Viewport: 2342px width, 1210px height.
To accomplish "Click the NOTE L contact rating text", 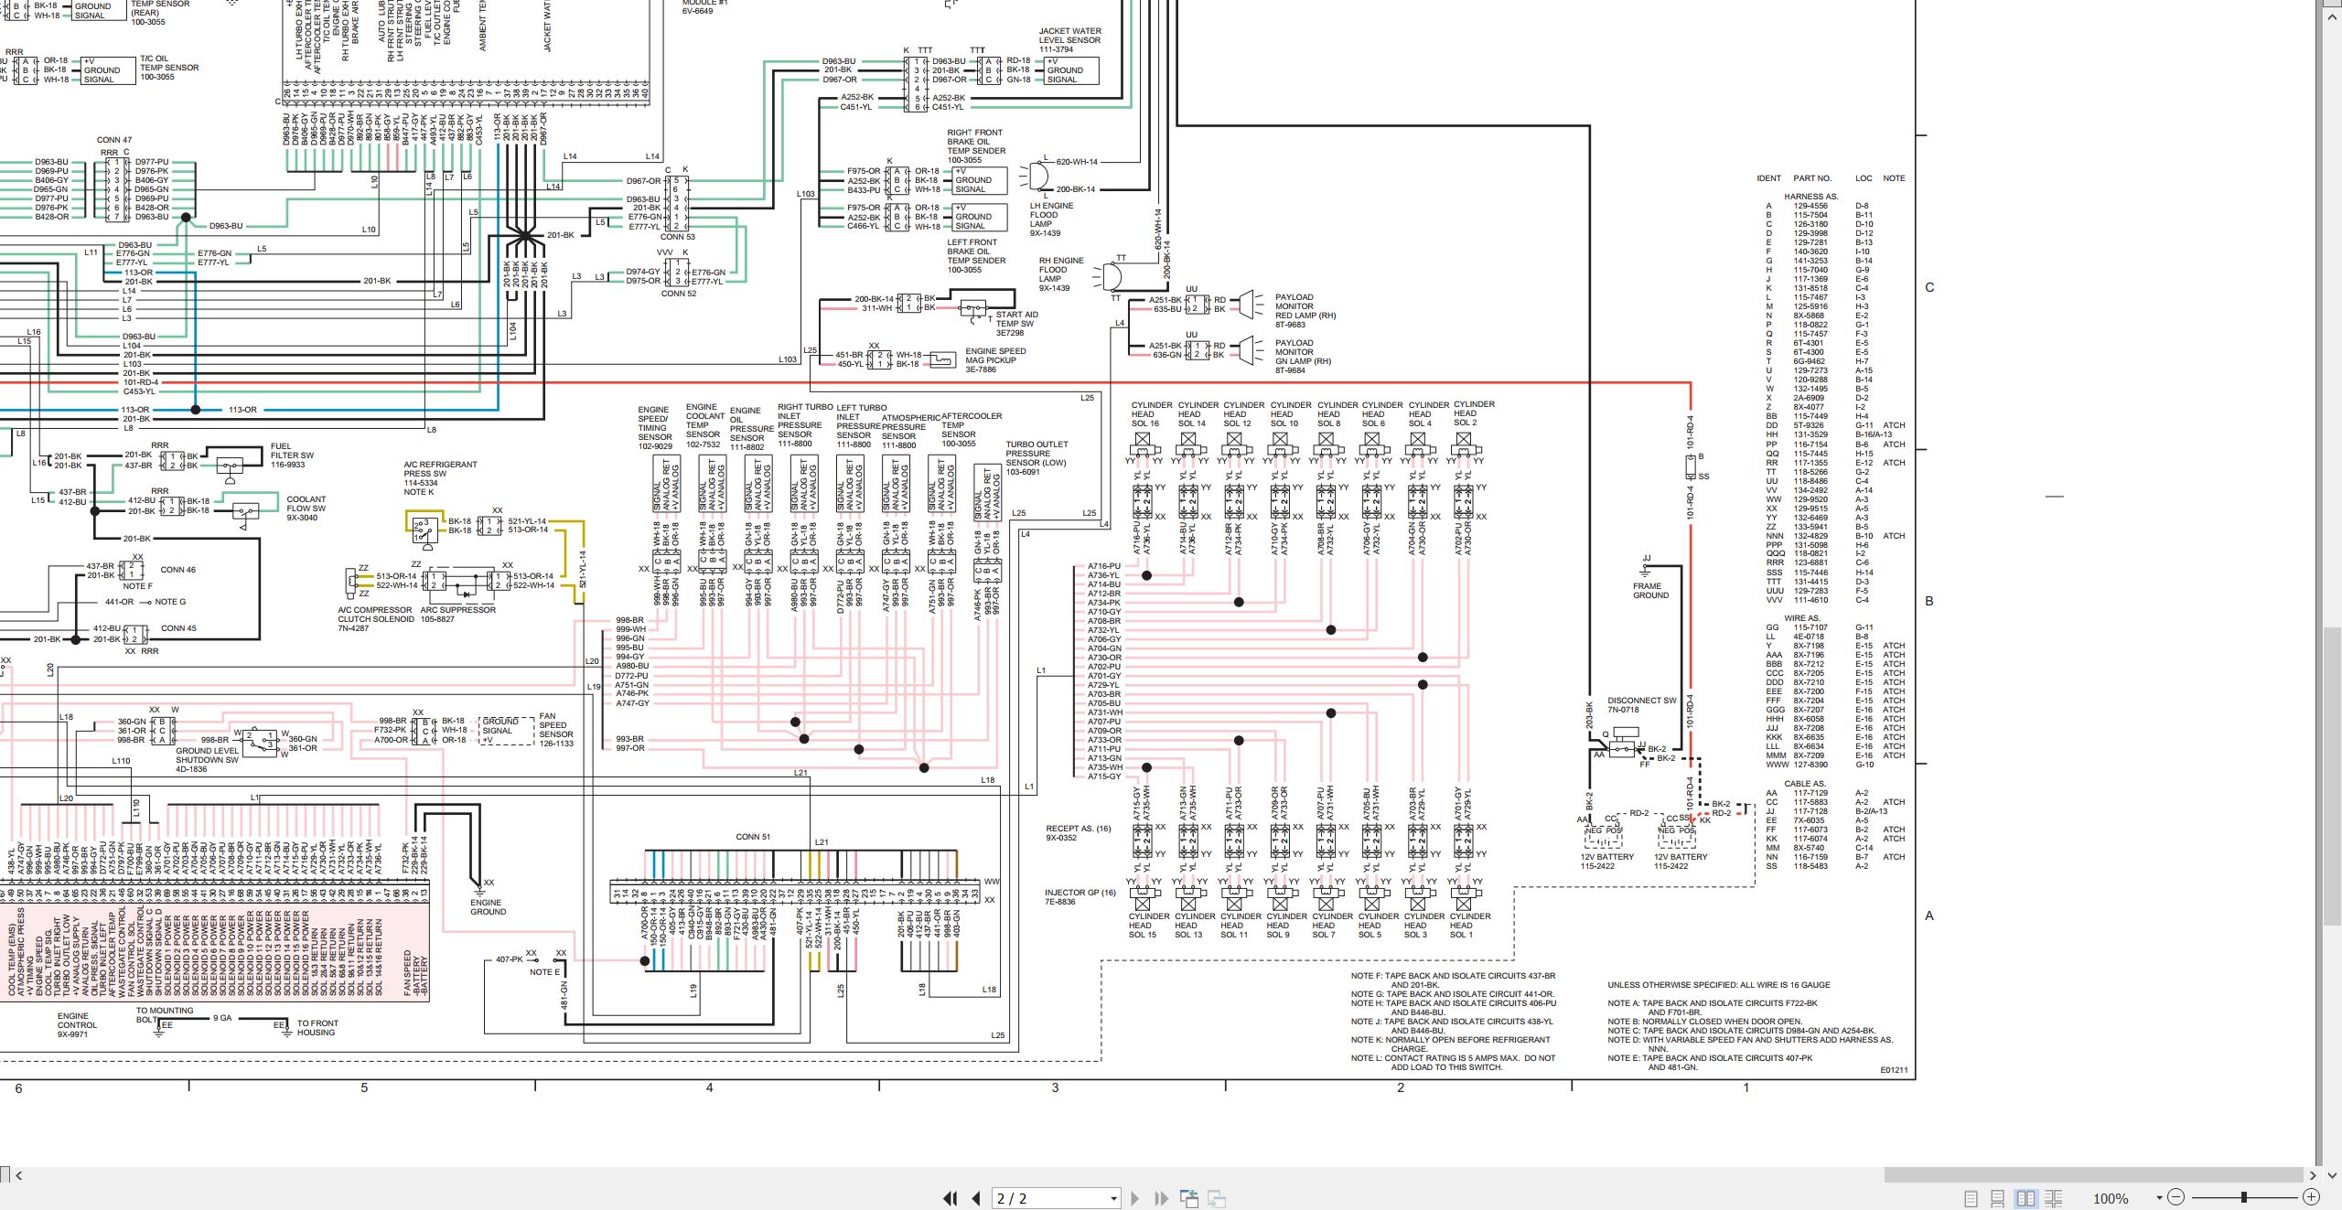I will point(1453,1063).
